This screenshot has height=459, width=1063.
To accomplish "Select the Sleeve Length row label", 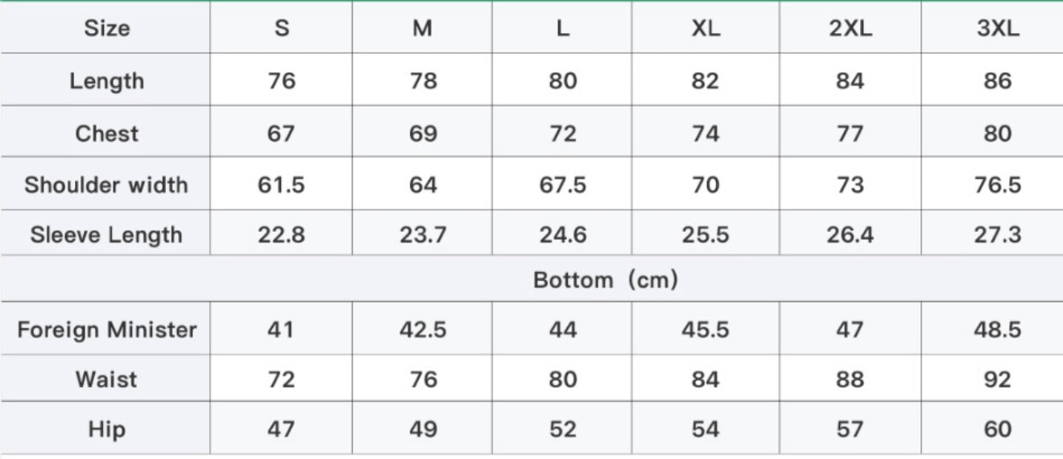I will (106, 234).
